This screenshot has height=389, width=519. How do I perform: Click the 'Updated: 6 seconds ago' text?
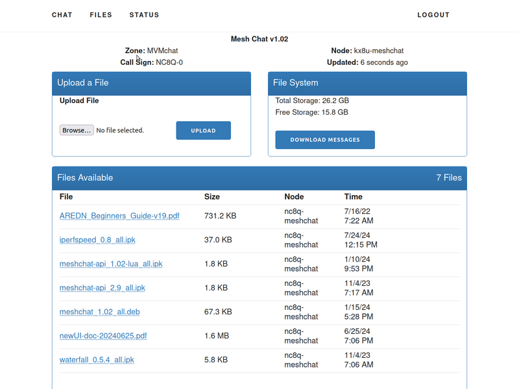367,62
